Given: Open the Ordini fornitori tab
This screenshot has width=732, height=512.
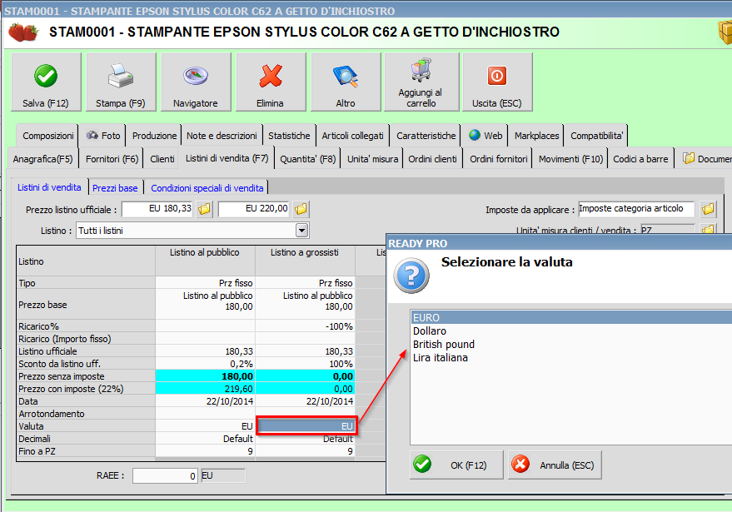Looking at the screenshot, I should [499, 159].
